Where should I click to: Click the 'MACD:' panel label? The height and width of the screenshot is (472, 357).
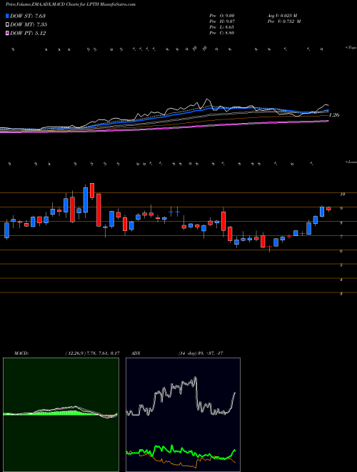[21, 353]
